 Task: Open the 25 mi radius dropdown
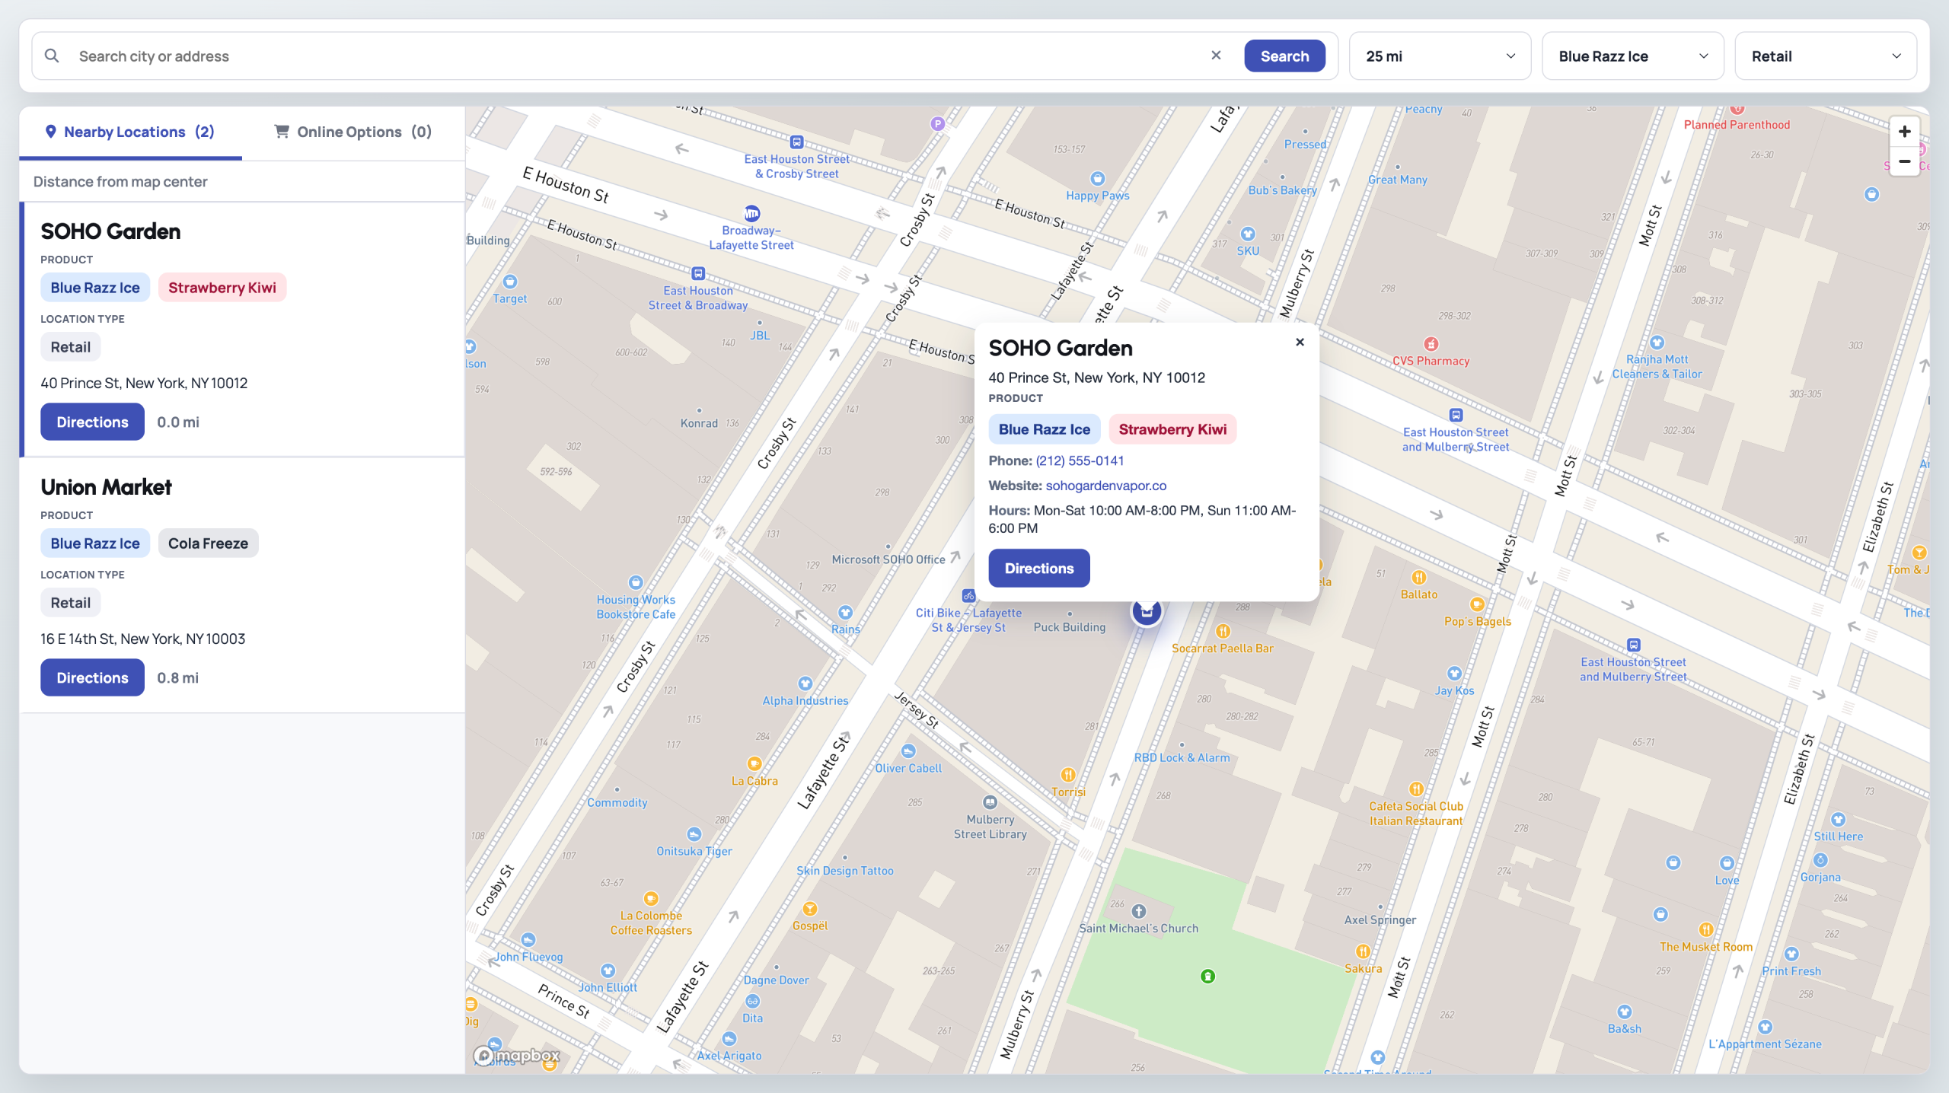pyautogui.click(x=1439, y=56)
